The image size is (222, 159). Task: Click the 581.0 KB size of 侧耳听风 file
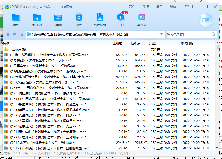point(123,55)
